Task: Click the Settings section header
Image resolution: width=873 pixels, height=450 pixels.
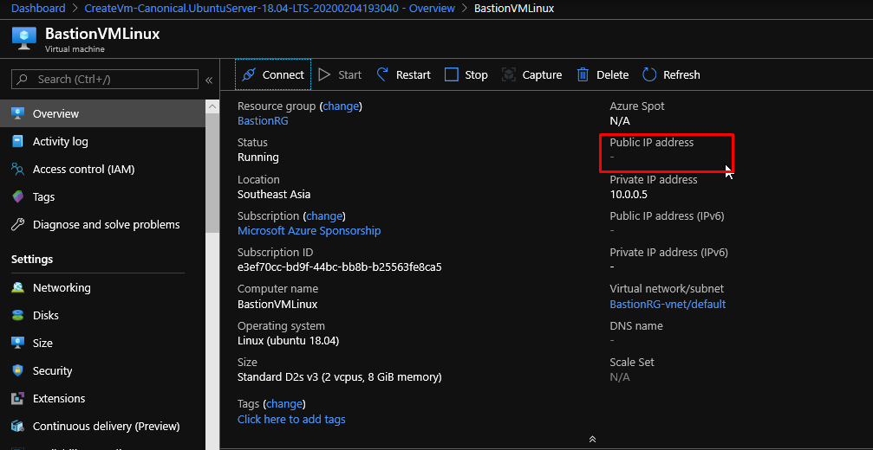Action: [32, 259]
